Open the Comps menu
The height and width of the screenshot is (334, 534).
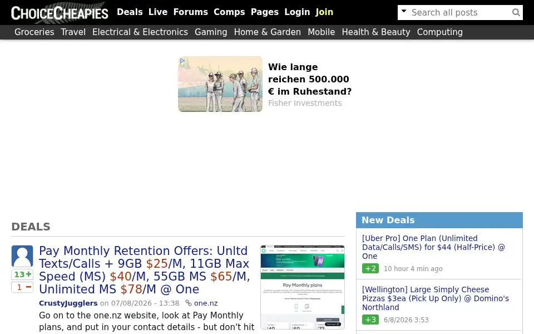coord(229,12)
